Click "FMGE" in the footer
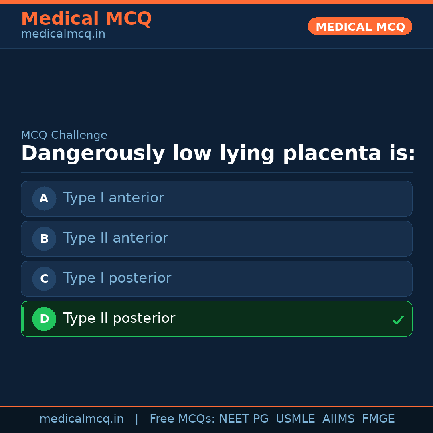This screenshot has width=433, height=433. pyautogui.click(x=378, y=419)
